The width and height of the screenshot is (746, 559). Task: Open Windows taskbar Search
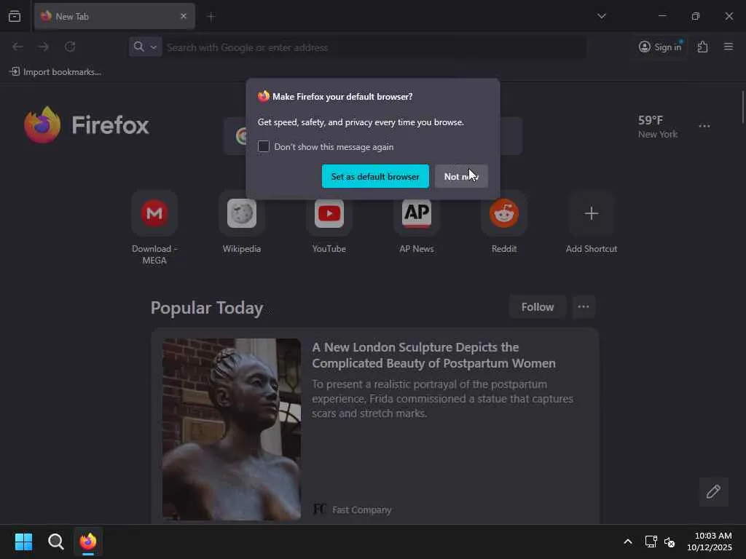(55, 542)
